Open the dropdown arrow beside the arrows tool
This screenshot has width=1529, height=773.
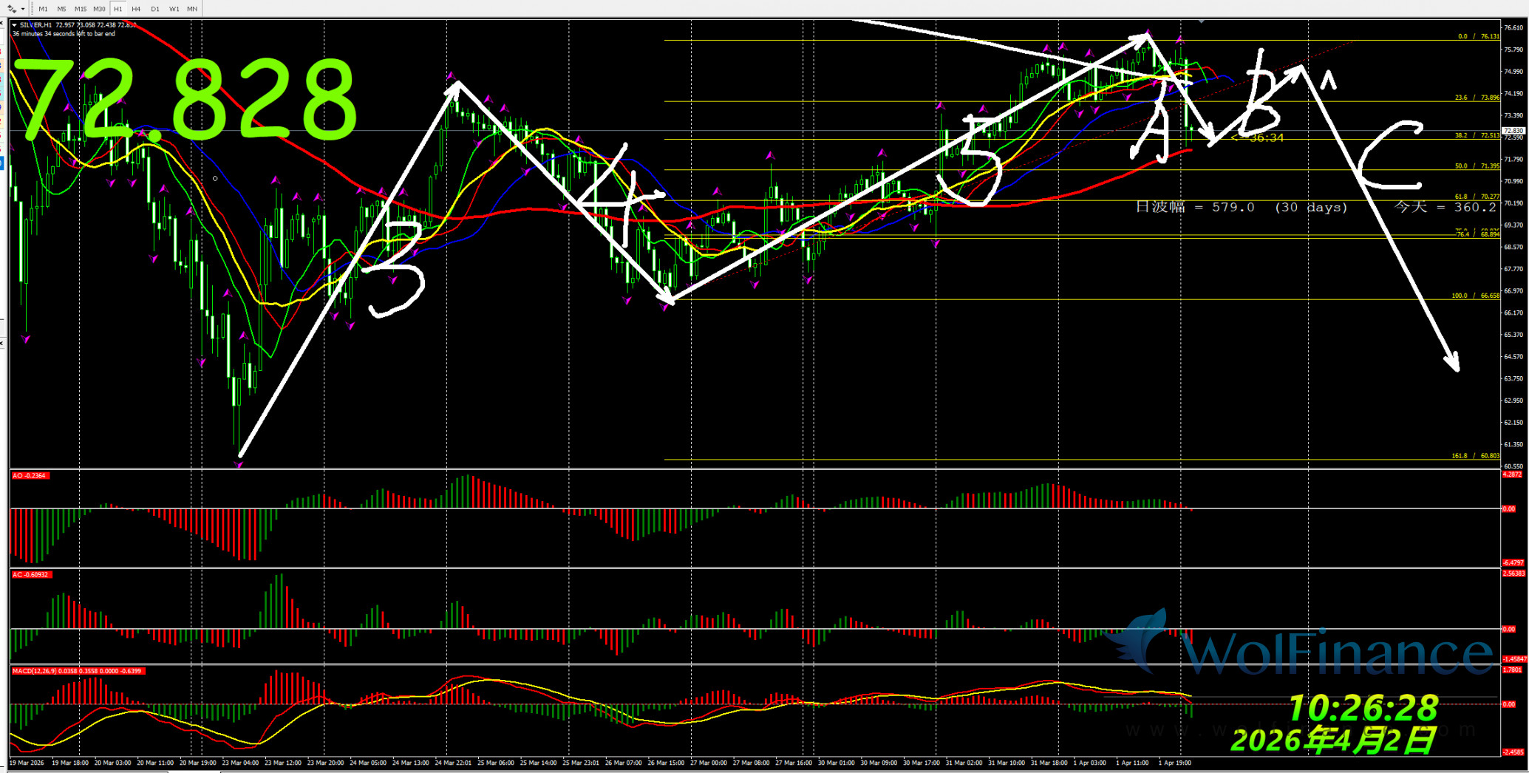coord(23,9)
